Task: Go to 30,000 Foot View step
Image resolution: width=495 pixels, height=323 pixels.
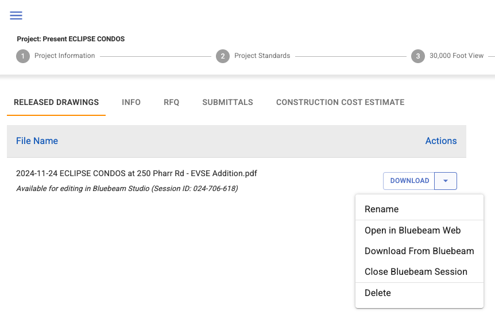Action: tap(457, 56)
